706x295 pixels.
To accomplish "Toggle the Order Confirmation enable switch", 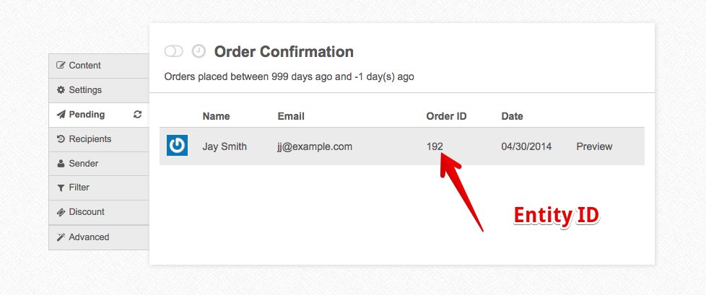I will [x=174, y=51].
